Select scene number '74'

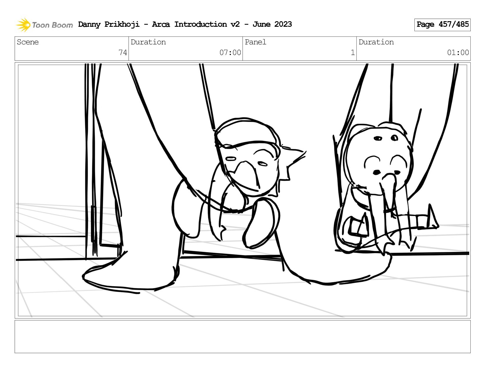tap(123, 53)
